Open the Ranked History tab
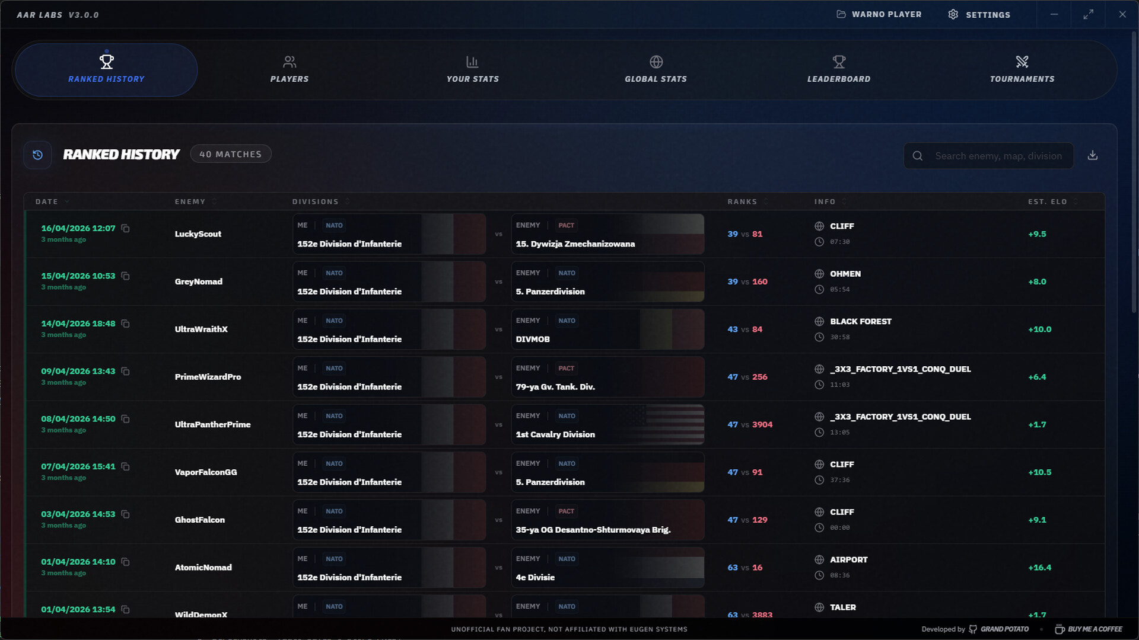Screen dimensions: 1139x640 coord(106,70)
